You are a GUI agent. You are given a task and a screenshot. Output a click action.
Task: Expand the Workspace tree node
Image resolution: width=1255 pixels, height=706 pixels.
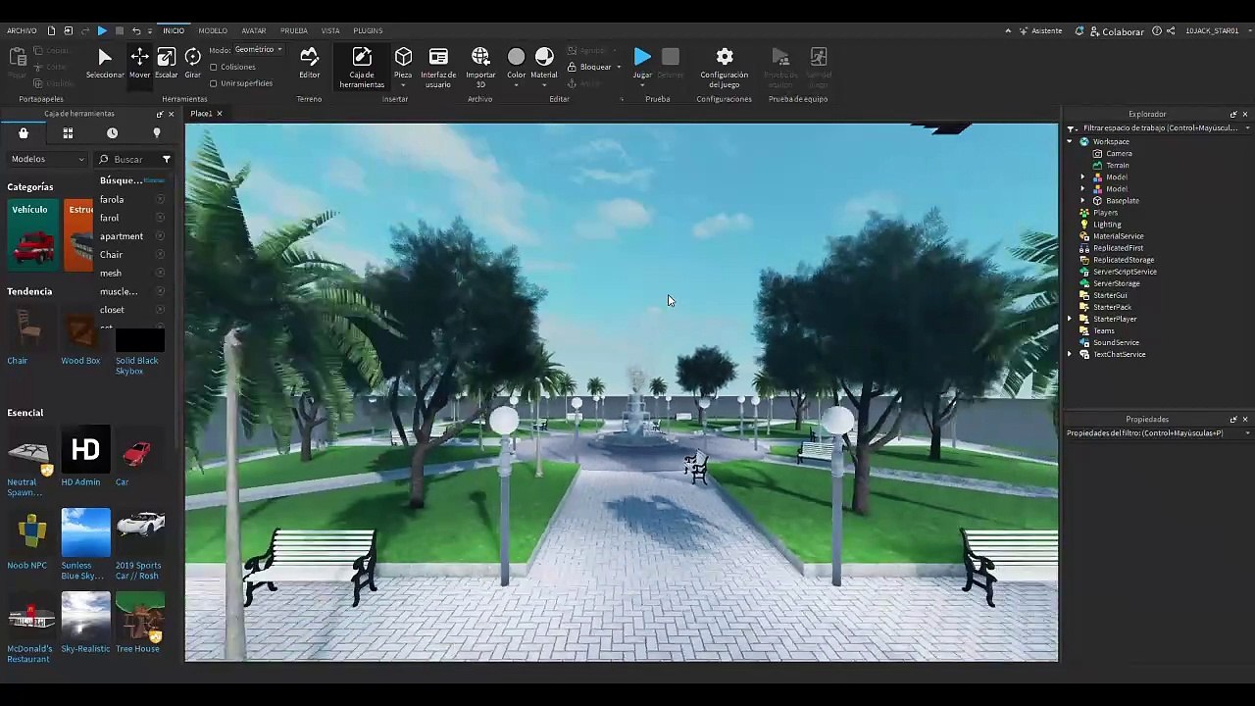[x=1070, y=142]
